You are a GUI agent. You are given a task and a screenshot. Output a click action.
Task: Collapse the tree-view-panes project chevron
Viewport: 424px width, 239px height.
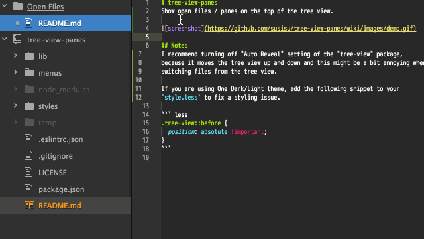coord(5,39)
